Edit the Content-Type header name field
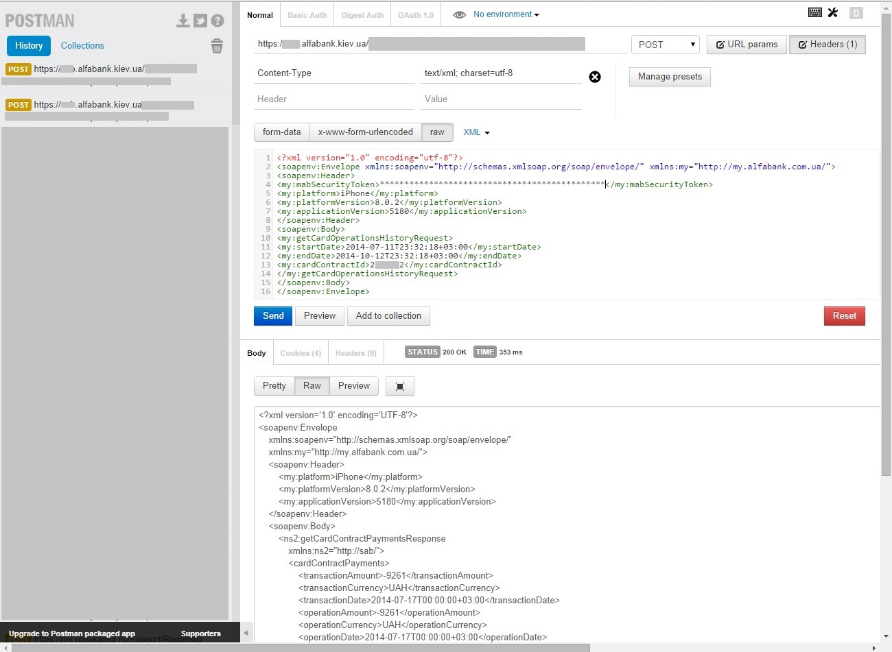This screenshot has width=892, height=652. 333,73
